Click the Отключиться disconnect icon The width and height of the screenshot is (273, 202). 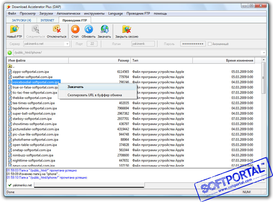57,29
